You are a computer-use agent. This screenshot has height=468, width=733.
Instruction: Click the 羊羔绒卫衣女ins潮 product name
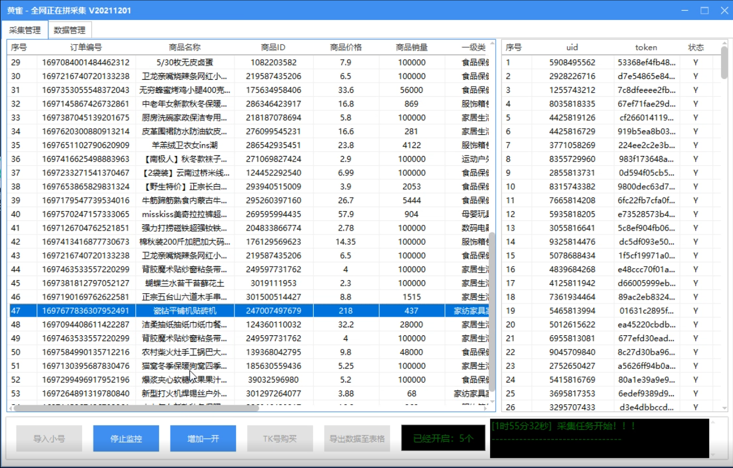(185, 145)
